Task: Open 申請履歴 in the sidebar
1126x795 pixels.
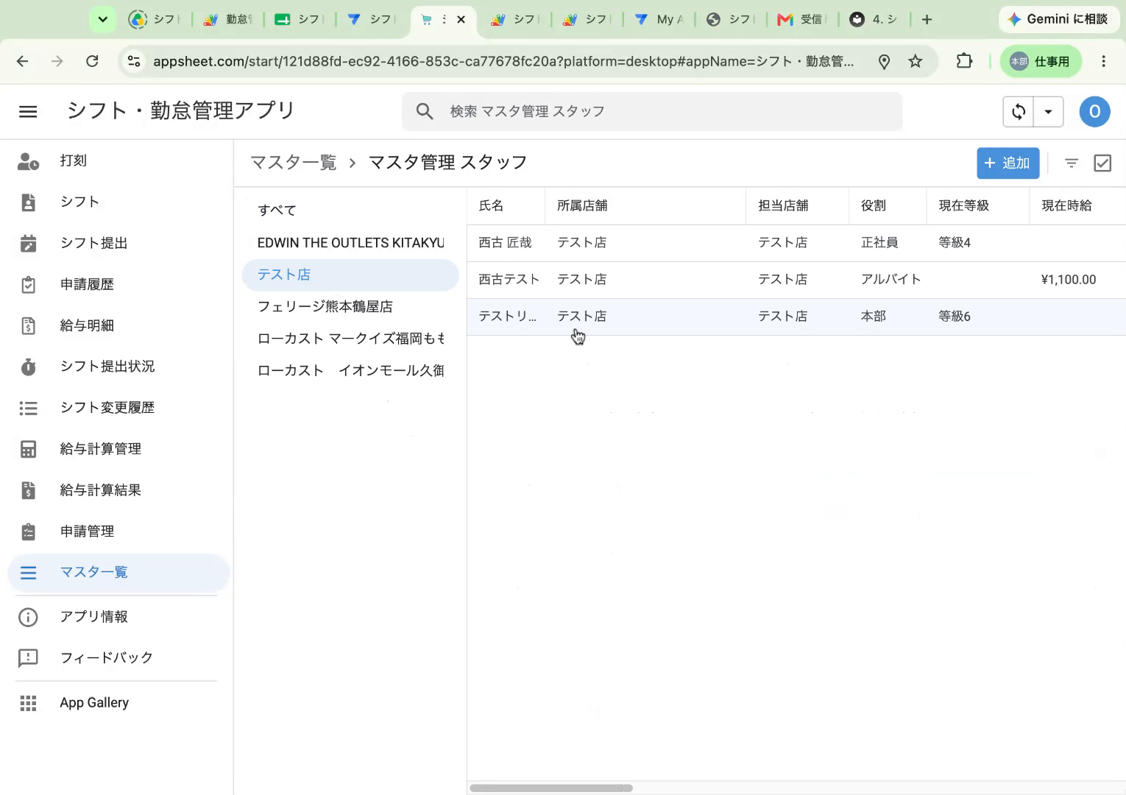Action: pos(118,284)
